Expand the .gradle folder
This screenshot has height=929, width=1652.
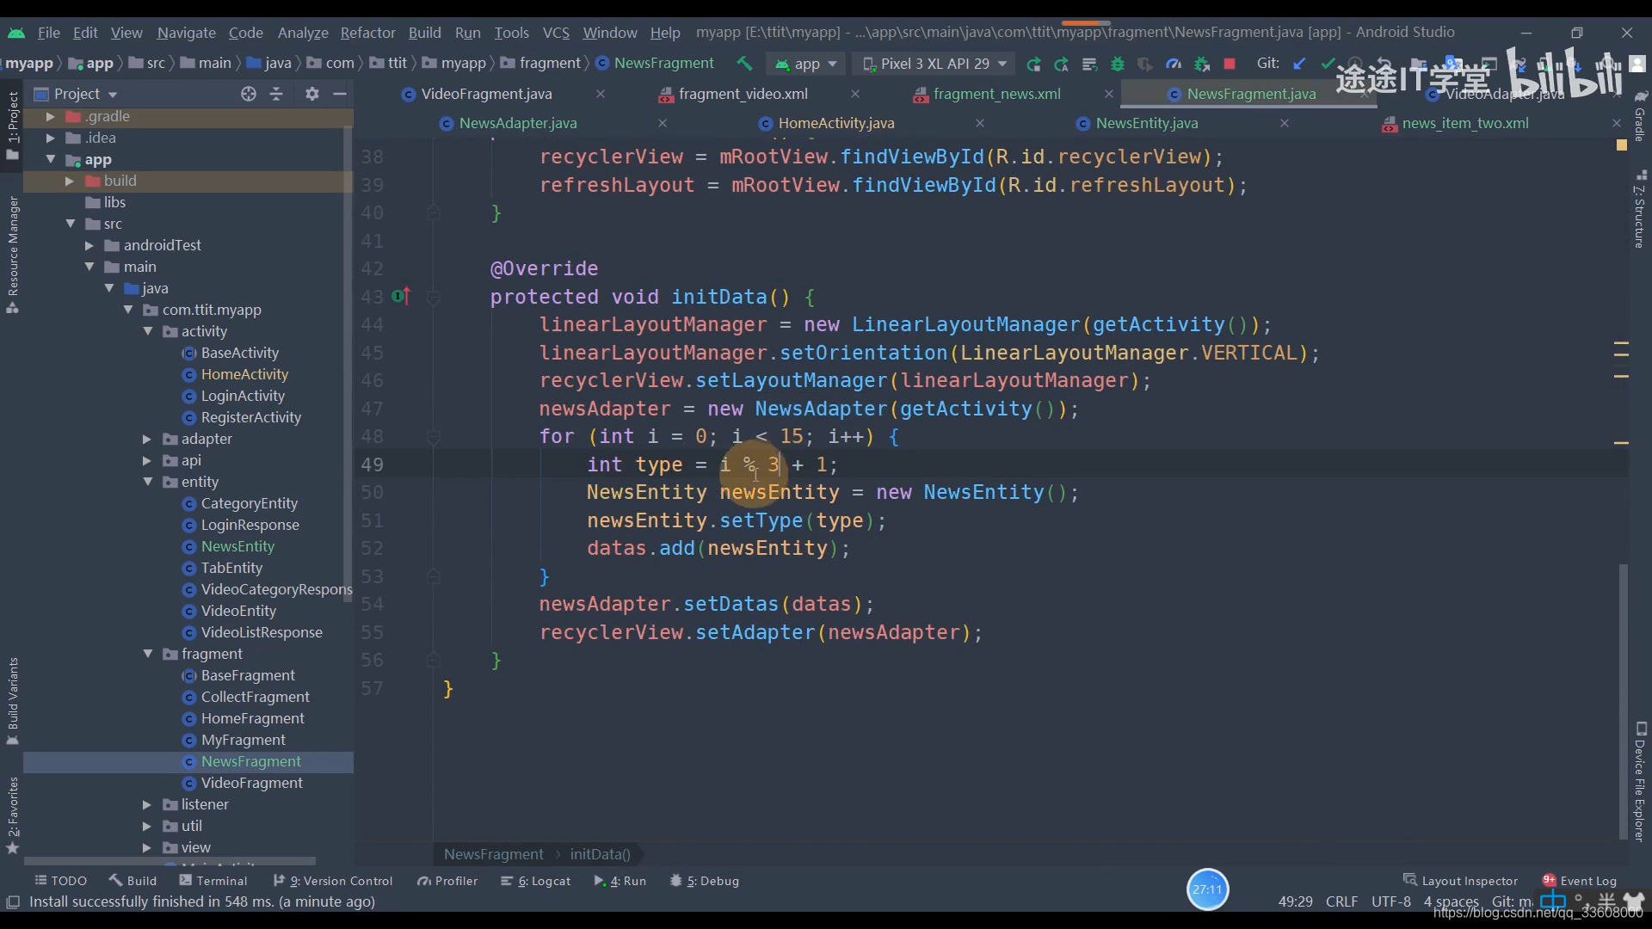click(50, 116)
